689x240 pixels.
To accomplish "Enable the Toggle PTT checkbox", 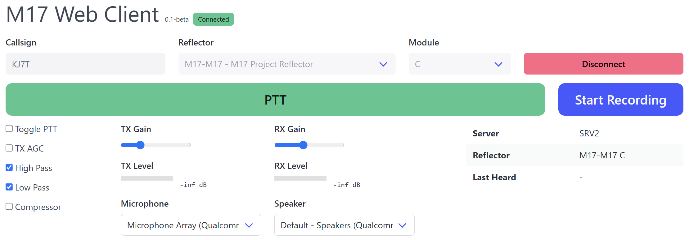I will 9,128.
